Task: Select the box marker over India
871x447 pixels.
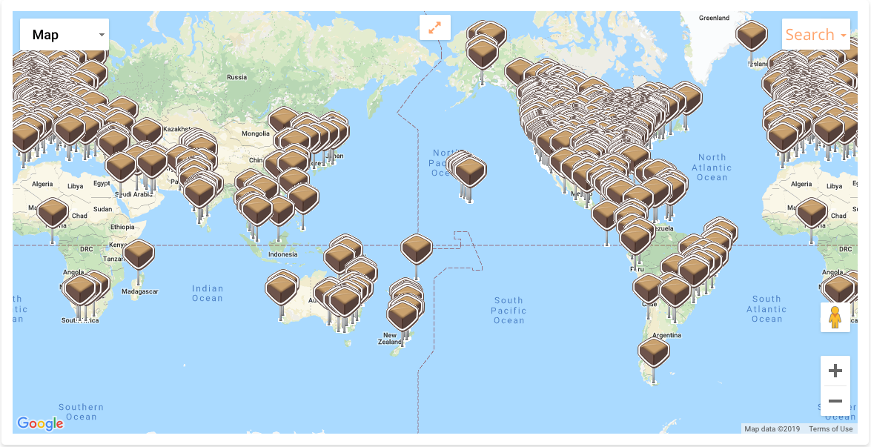Action: [199, 193]
